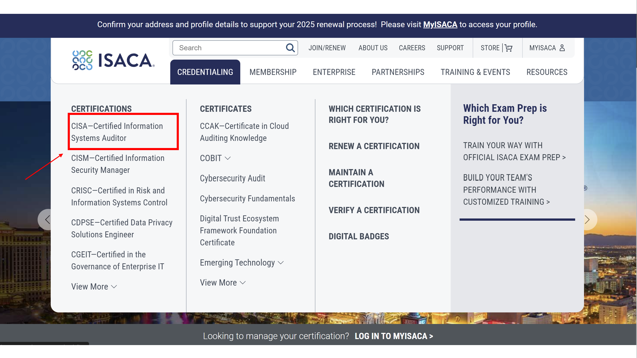Follow the MyISACA link in the banner
This screenshot has height=358, width=637.
[x=440, y=24]
